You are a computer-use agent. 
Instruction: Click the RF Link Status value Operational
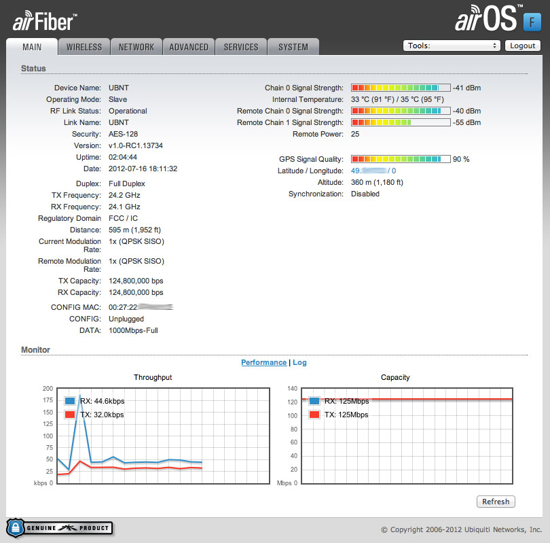pos(128,111)
